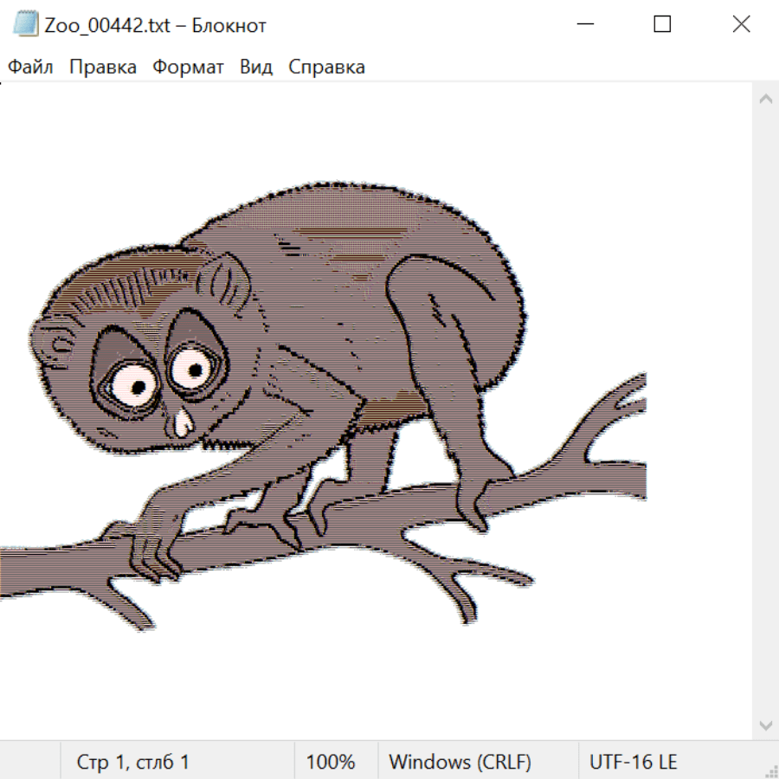Viewport: 779px width, 779px height.
Task: Click the Notepad icon in title bar
Action: point(26,24)
